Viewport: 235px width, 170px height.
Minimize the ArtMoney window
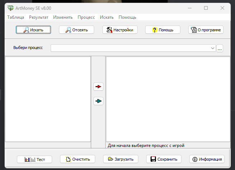[190, 8]
